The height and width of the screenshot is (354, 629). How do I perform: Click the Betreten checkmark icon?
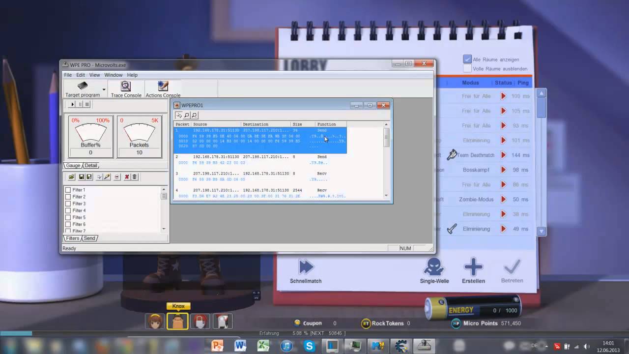512,267
